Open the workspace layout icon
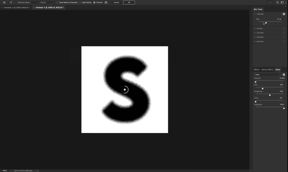 coord(282,2)
